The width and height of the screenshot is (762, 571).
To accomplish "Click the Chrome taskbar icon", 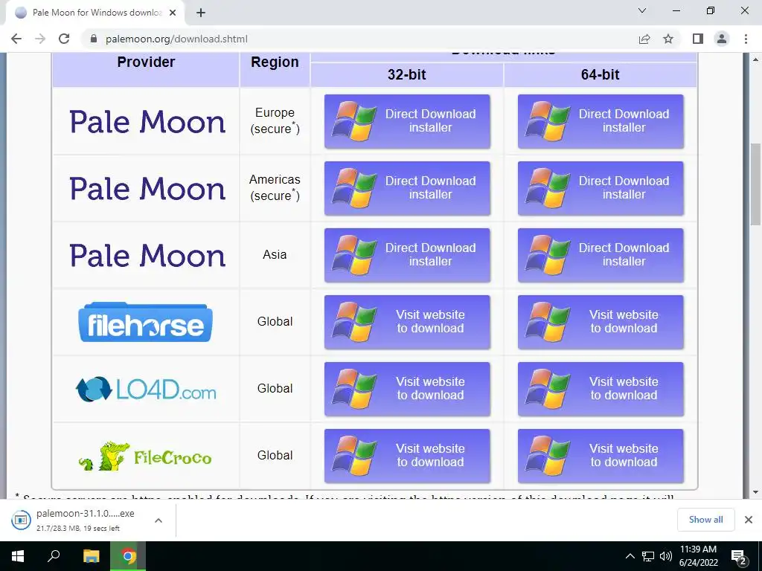I will click(x=128, y=556).
